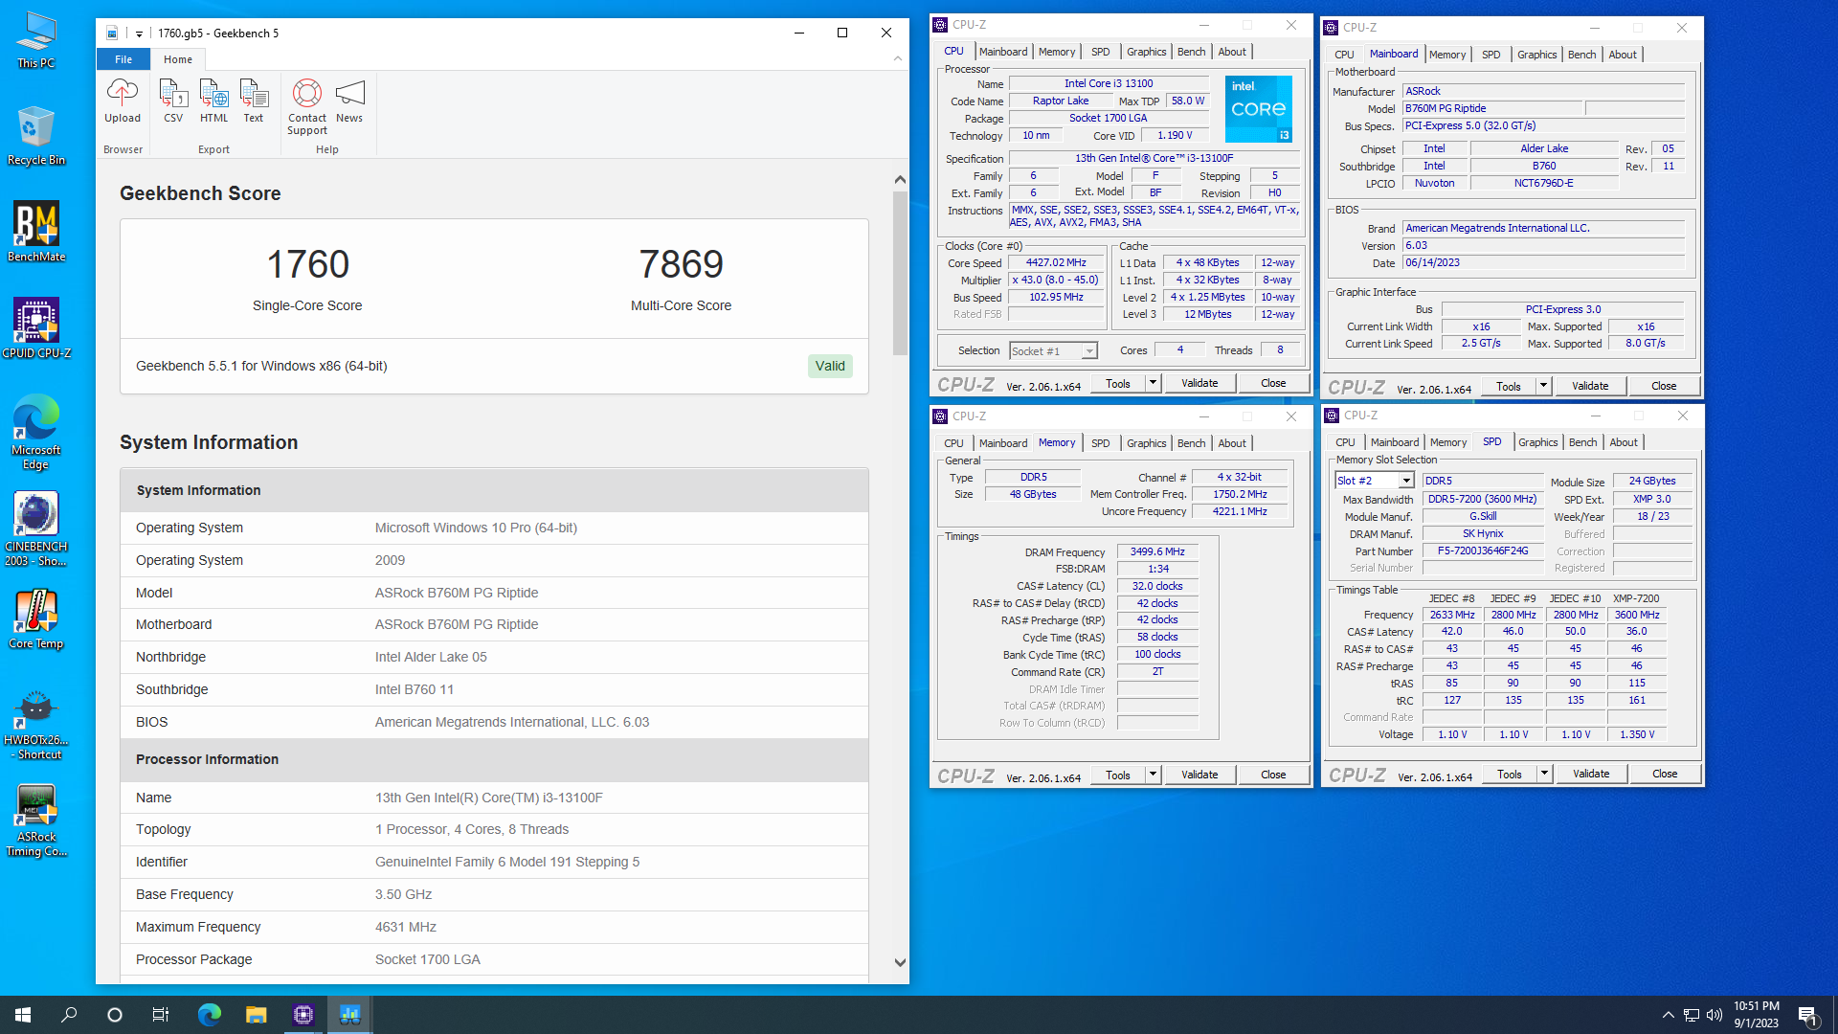
Task: Expand Tools dropdown arrow in Mainboard window
Action: [x=1543, y=386]
